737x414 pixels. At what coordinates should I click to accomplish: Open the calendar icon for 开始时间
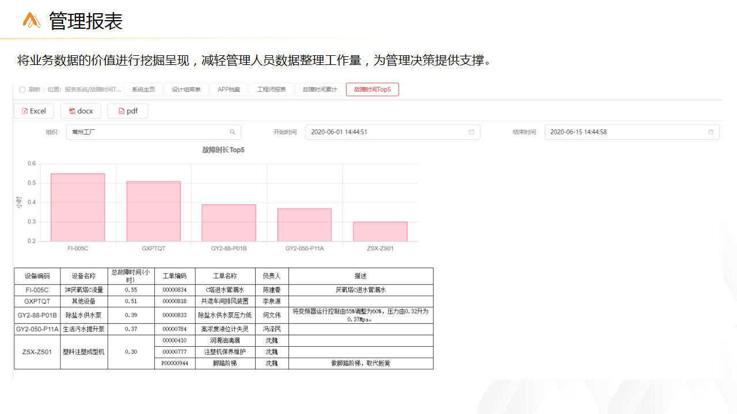[472, 132]
